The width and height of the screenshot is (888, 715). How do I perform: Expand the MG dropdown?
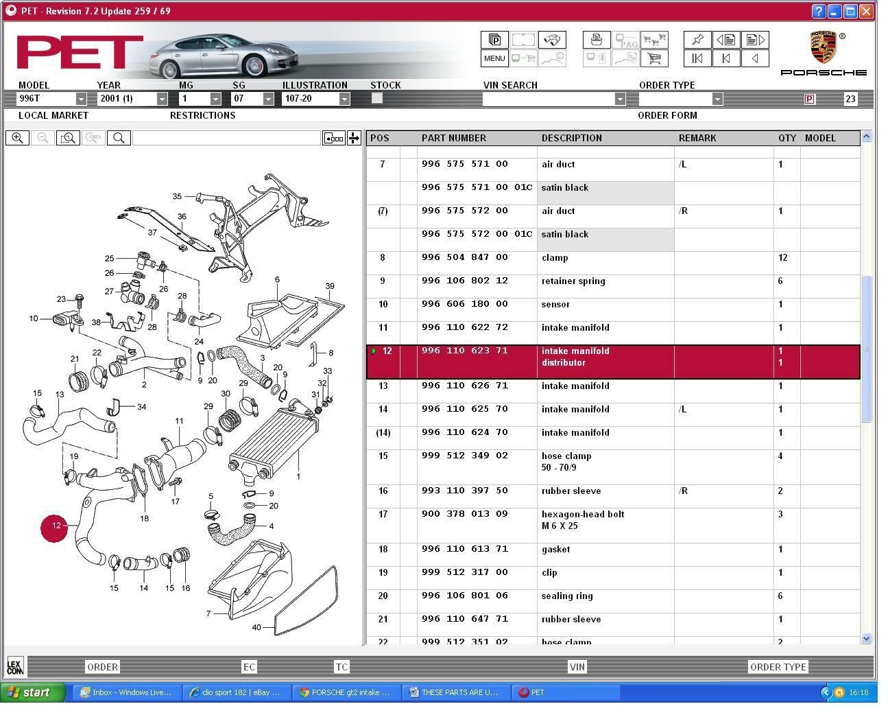click(215, 99)
